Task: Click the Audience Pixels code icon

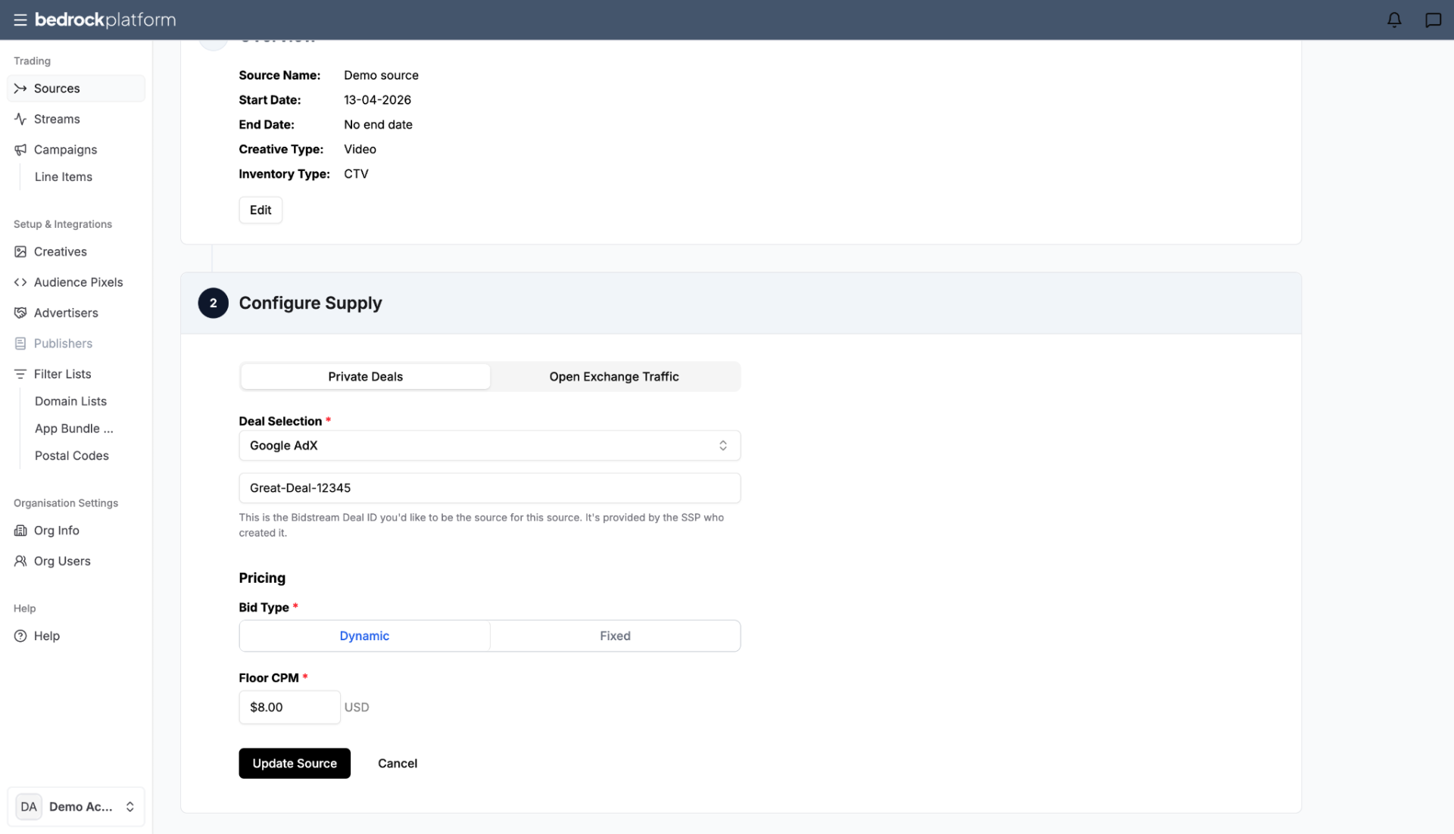Action: coord(20,282)
